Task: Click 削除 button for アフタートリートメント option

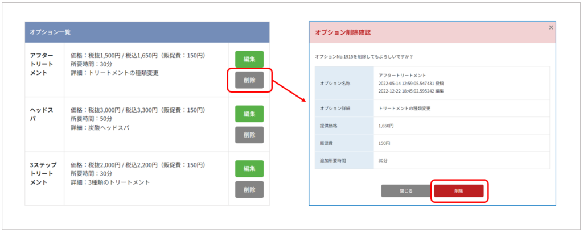Action: [x=249, y=80]
